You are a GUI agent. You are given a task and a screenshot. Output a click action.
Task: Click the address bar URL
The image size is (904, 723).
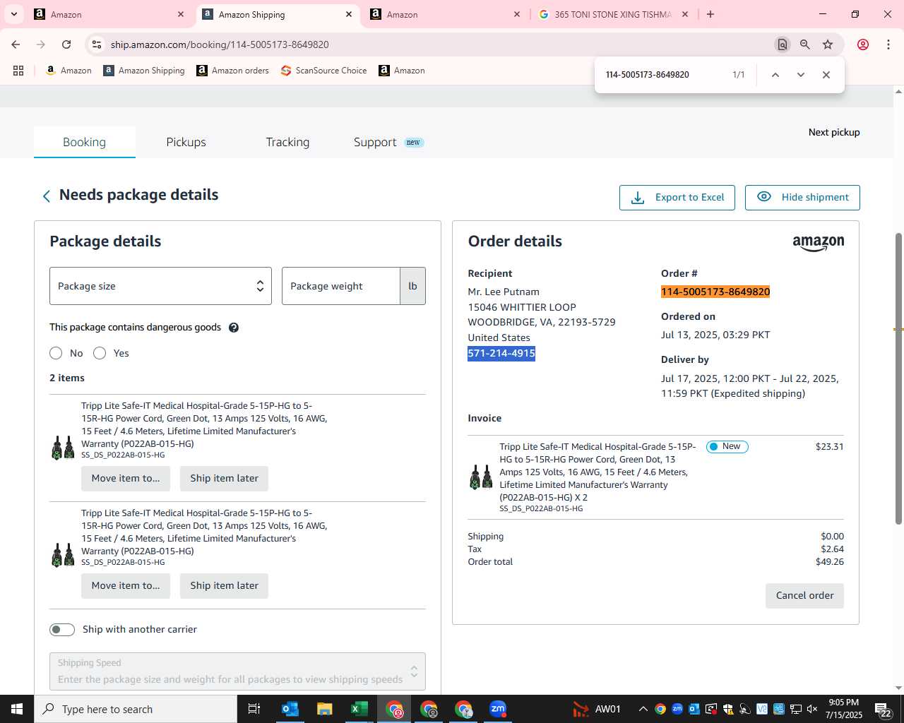[x=220, y=44]
